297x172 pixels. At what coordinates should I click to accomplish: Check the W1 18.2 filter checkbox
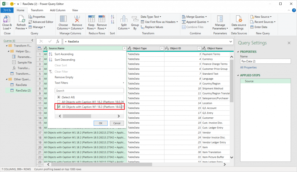[59, 102]
